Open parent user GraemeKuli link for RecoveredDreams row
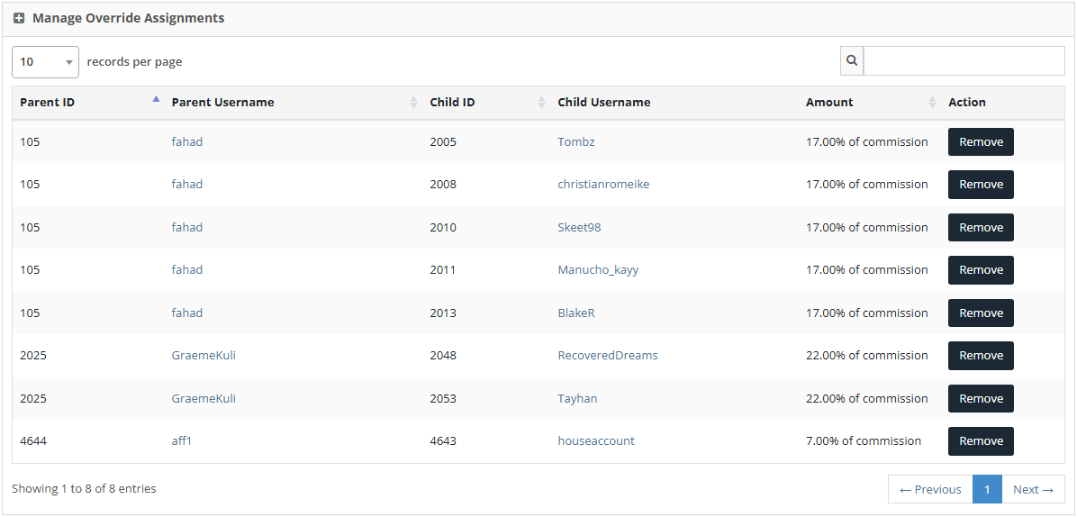Image resolution: width=1077 pixels, height=517 pixels. pos(204,356)
